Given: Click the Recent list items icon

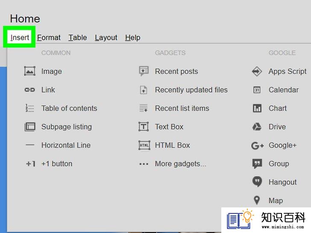Looking at the screenshot, I should [x=144, y=108].
